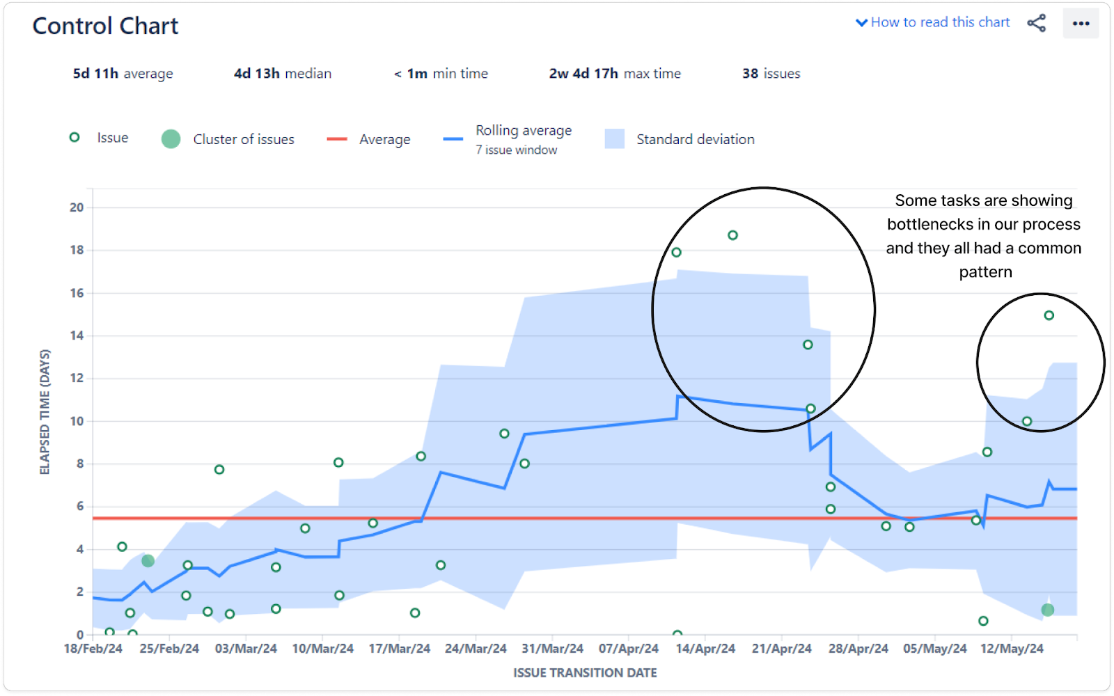Click the red Average legend icon
Viewport: 1114px width, 696px height.
pos(337,139)
